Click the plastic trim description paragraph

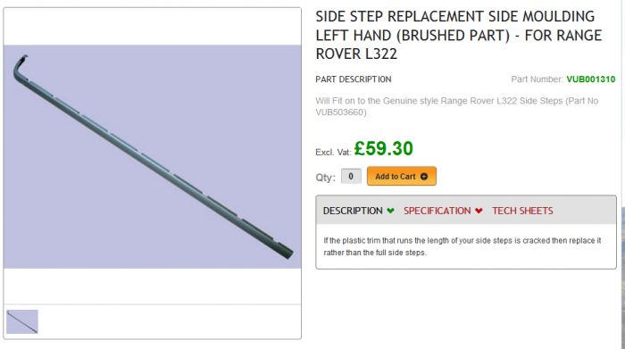pos(462,246)
